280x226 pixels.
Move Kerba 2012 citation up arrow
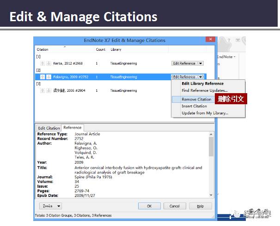(x=43, y=63)
